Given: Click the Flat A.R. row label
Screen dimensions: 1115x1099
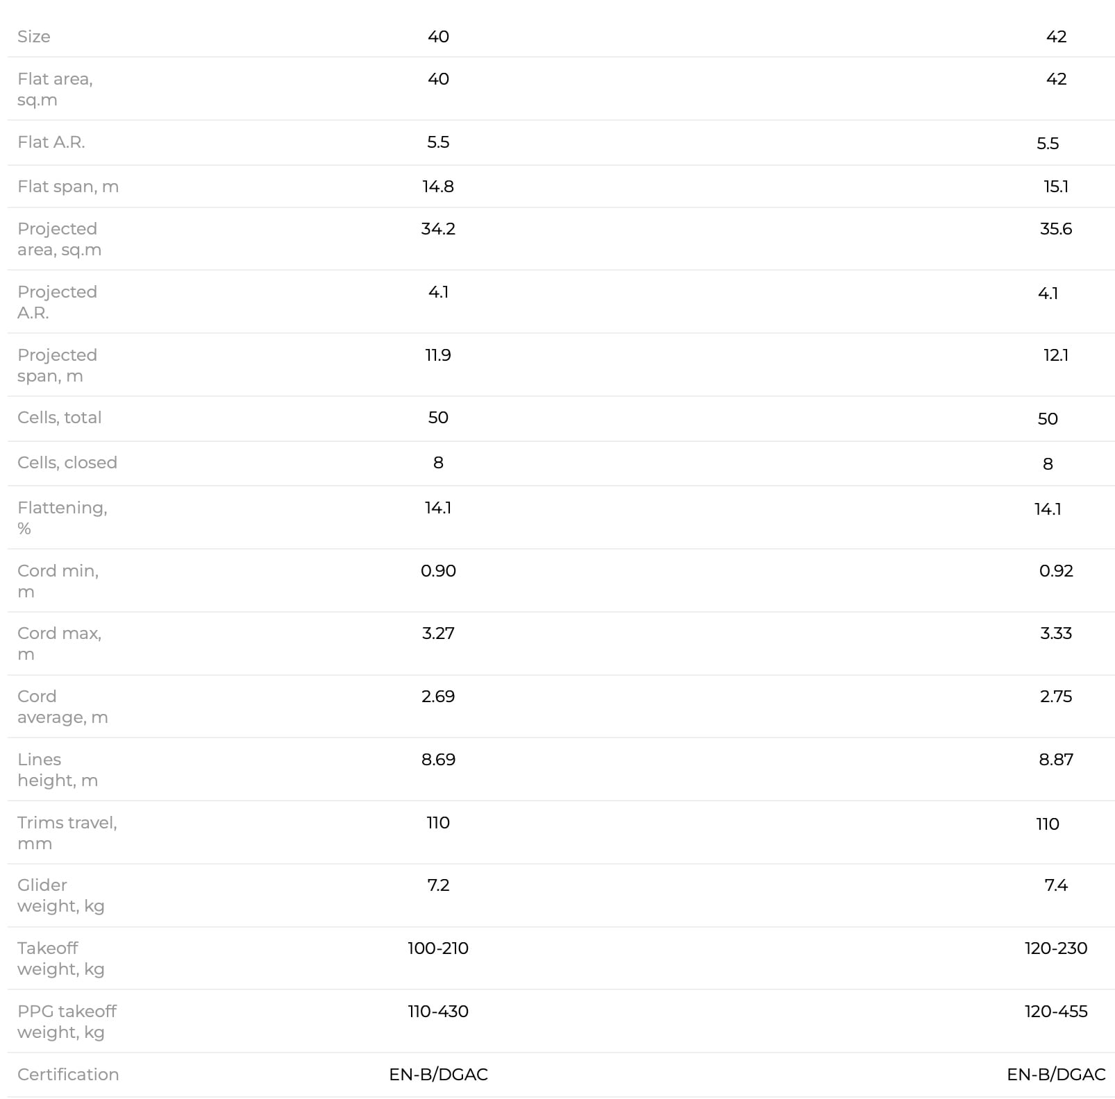Looking at the screenshot, I should [x=51, y=142].
